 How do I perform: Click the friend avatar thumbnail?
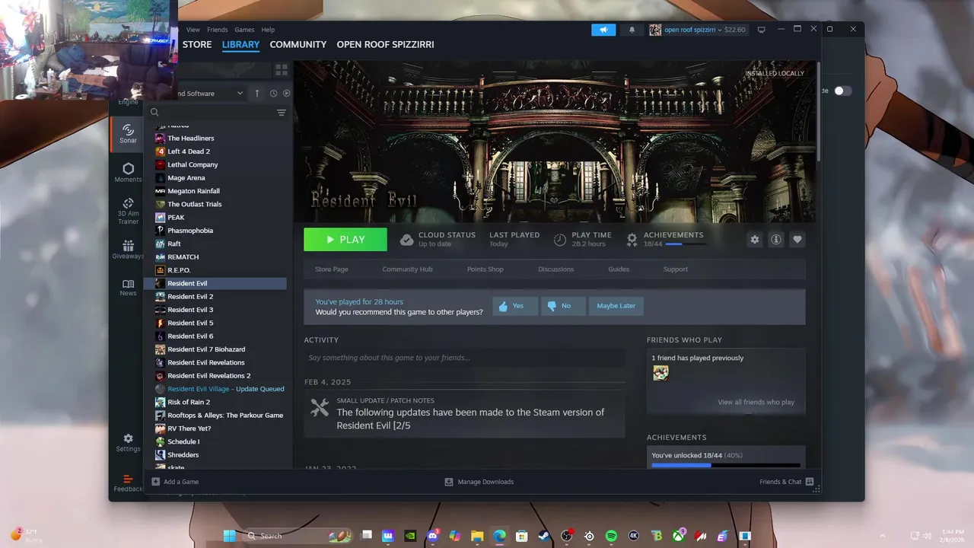(x=660, y=373)
